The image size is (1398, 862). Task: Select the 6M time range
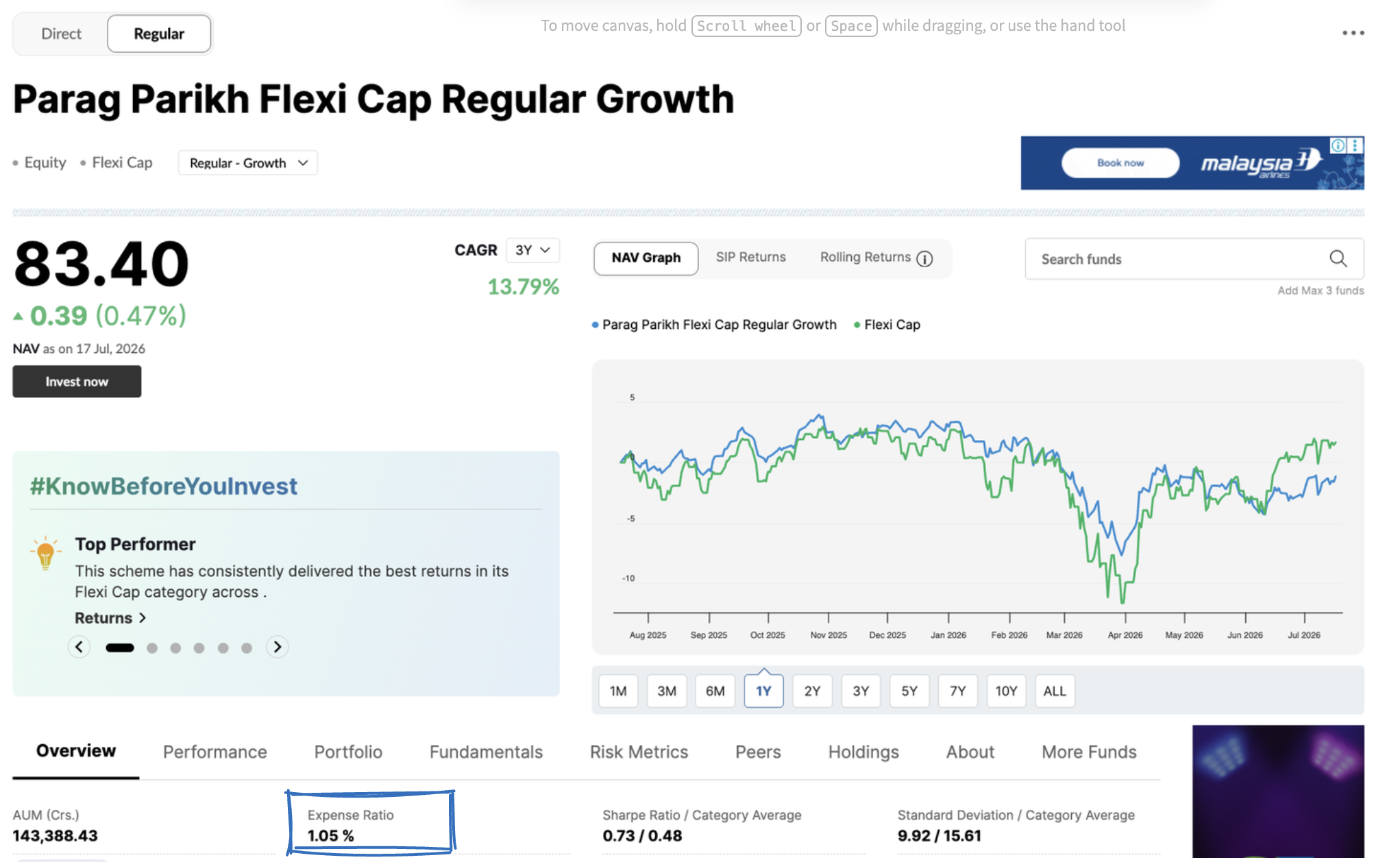(715, 691)
